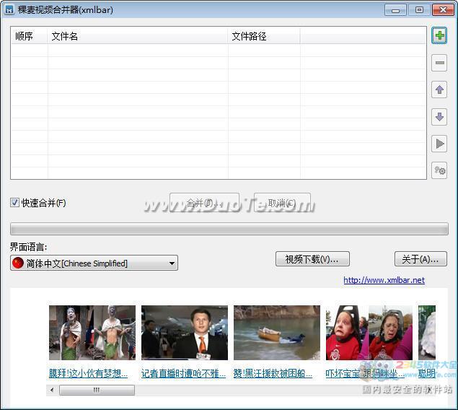Open the 界面语言 language dropdown

[94, 263]
